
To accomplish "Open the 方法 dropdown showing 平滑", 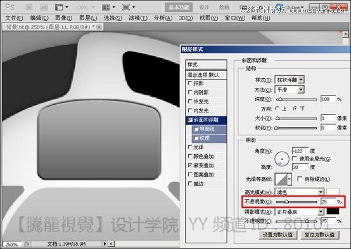I will coord(290,90).
